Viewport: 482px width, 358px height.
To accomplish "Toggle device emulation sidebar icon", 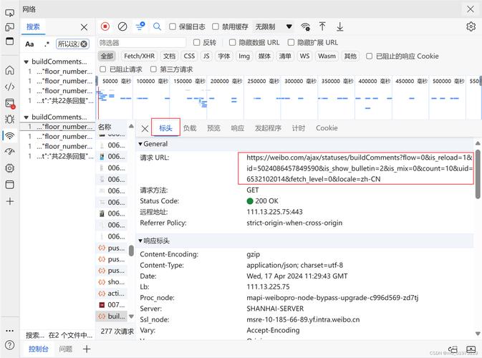I will point(9,27).
